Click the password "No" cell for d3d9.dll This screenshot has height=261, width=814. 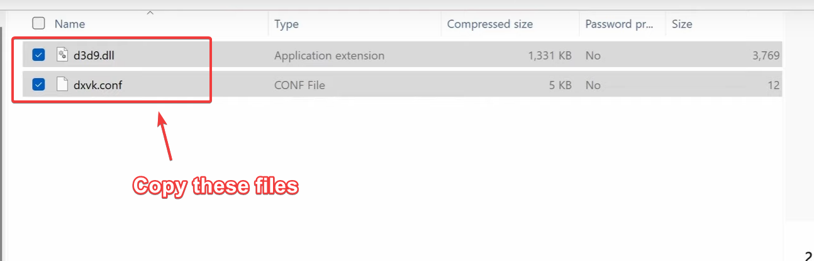593,55
